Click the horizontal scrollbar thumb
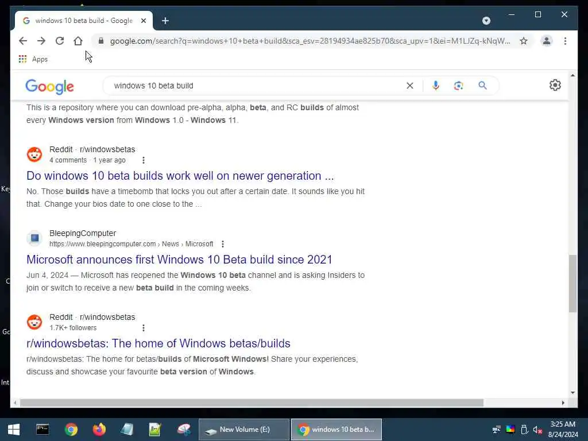This screenshot has height=441, width=588. (x=252, y=403)
